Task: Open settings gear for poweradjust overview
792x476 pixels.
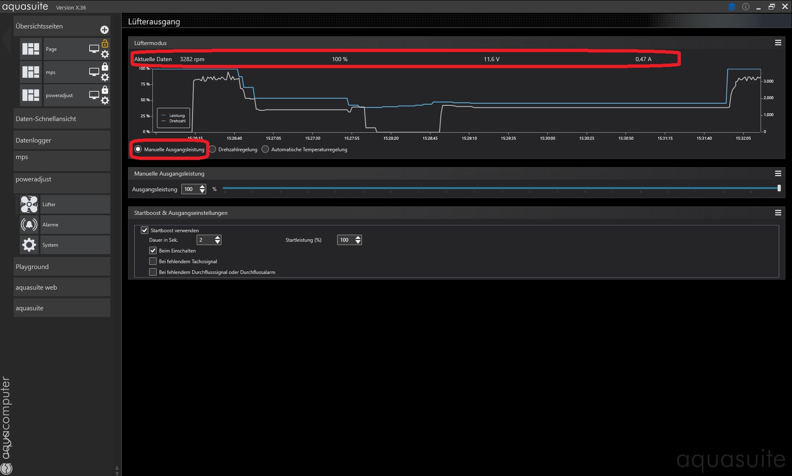Action: pyautogui.click(x=105, y=100)
